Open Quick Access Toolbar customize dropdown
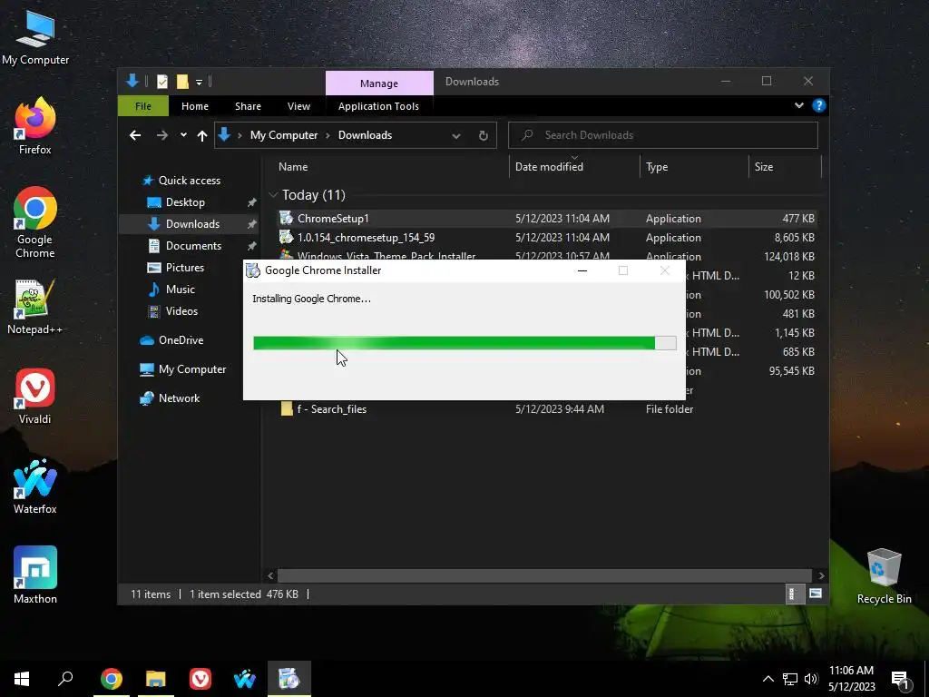Image resolution: width=929 pixels, height=697 pixels. [199, 82]
